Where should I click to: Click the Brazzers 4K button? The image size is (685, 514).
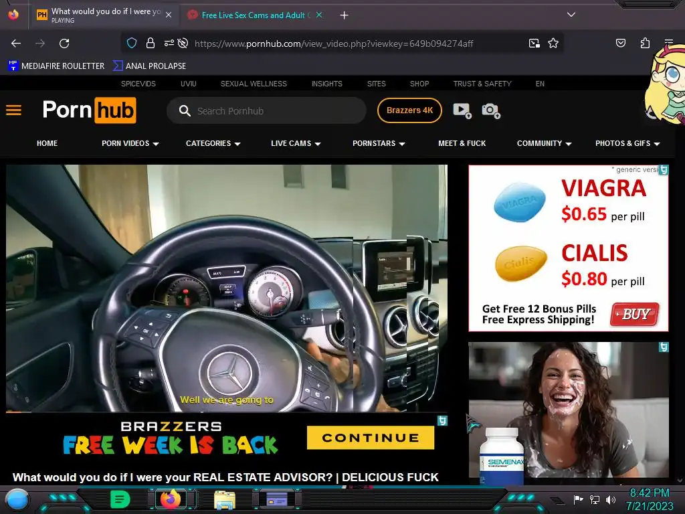pyautogui.click(x=409, y=110)
